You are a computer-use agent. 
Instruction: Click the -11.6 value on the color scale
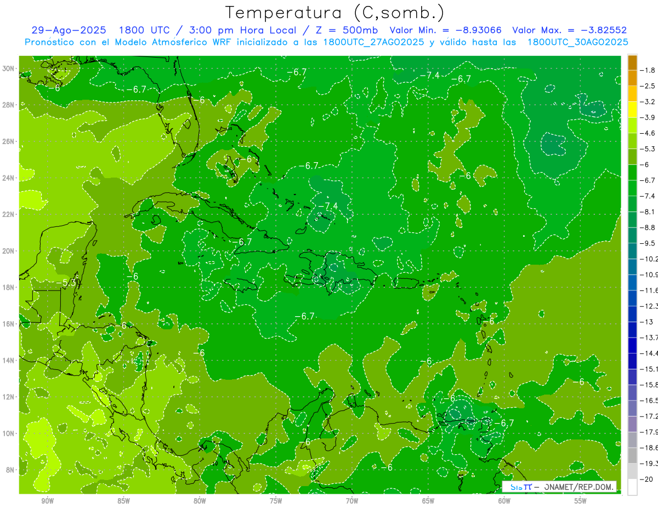[x=649, y=290]
